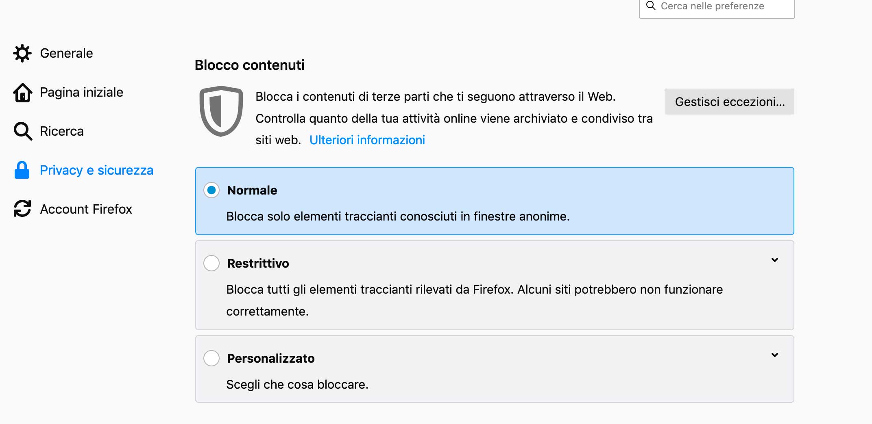
Task: Click the Gestisci eccezioni button
Action: click(x=729, y=102)
